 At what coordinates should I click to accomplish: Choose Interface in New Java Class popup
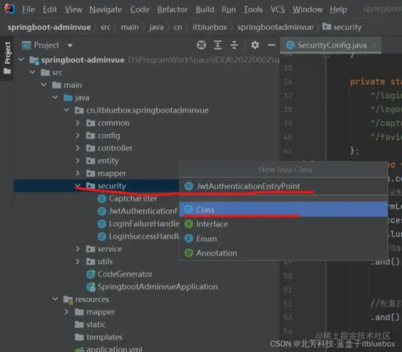(x=284, y=224)
